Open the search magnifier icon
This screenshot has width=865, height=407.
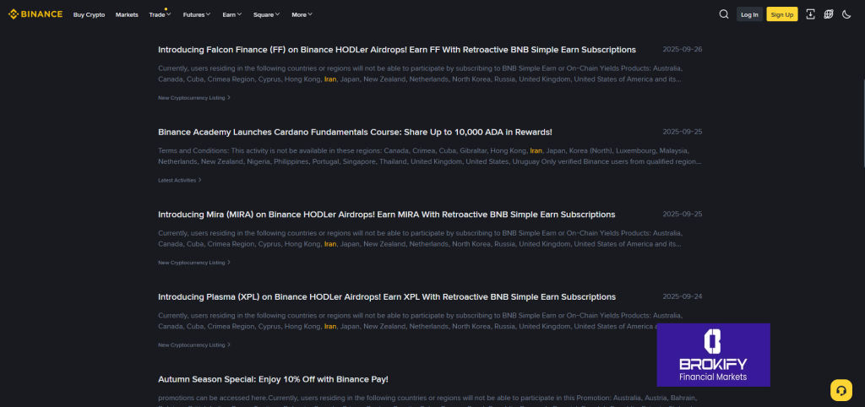pyautogui.click(x=724, y=14)
